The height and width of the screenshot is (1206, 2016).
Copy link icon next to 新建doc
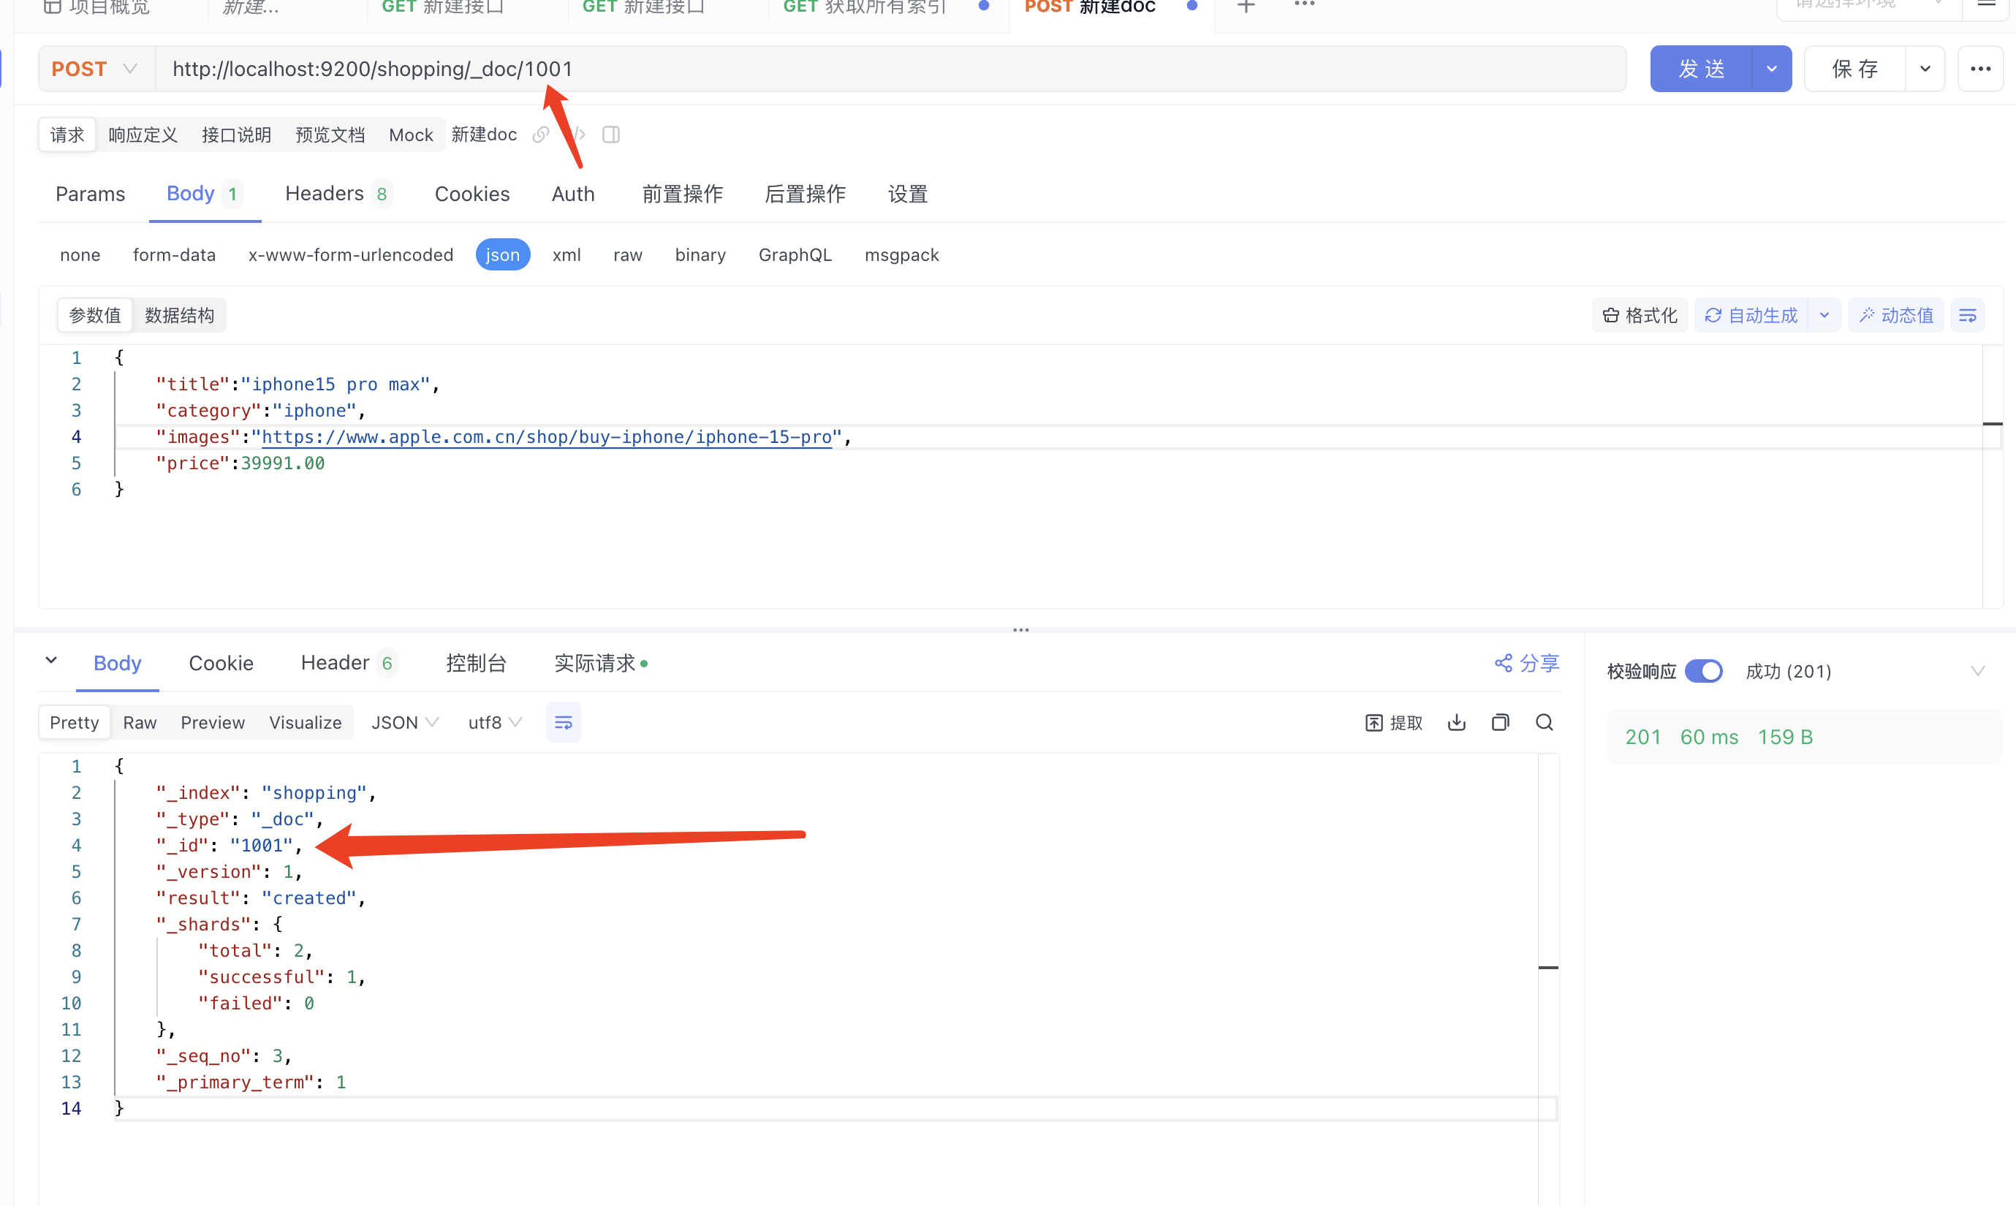click(540, 135)
